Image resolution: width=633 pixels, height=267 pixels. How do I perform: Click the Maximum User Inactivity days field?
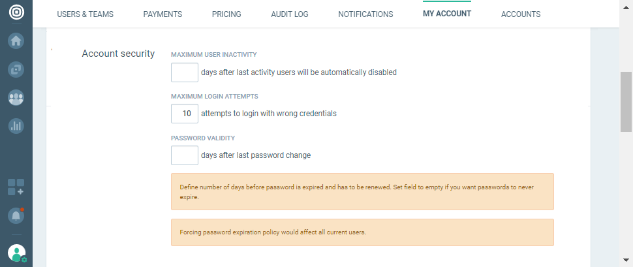point(185,72)
